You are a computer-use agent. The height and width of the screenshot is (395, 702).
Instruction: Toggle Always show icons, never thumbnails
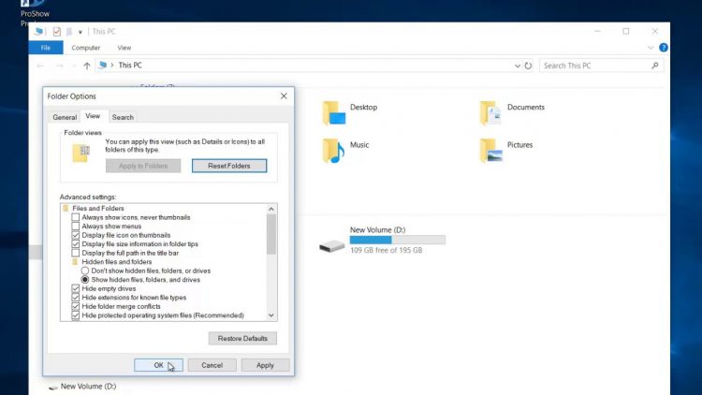point(76,217)
